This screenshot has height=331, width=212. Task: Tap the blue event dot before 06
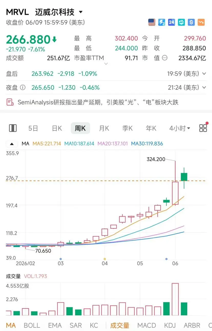(166, 259)
